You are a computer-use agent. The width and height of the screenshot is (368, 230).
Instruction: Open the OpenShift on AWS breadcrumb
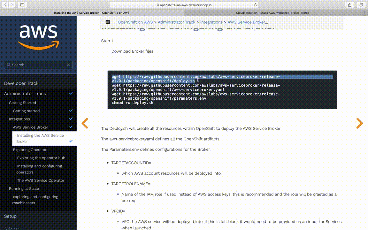[135, 22]
